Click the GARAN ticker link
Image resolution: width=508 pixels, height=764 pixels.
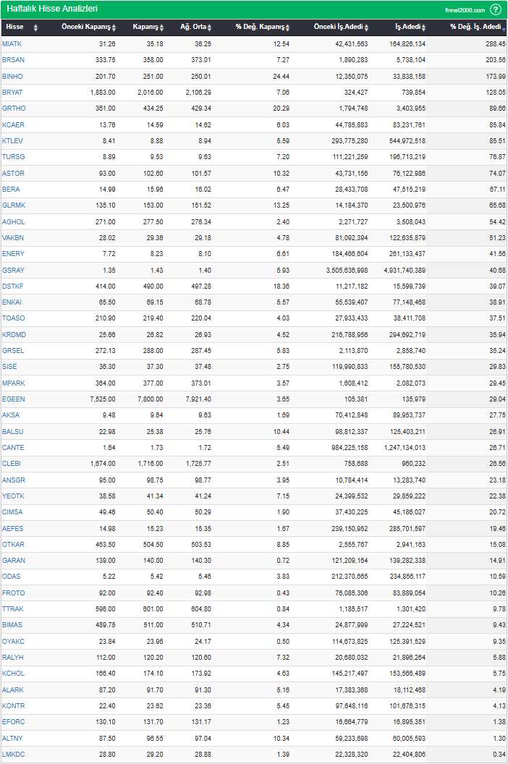[x=13, y=561]
